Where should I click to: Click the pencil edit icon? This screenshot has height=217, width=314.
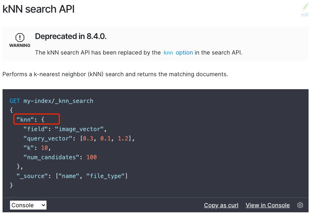click(305, 7)
